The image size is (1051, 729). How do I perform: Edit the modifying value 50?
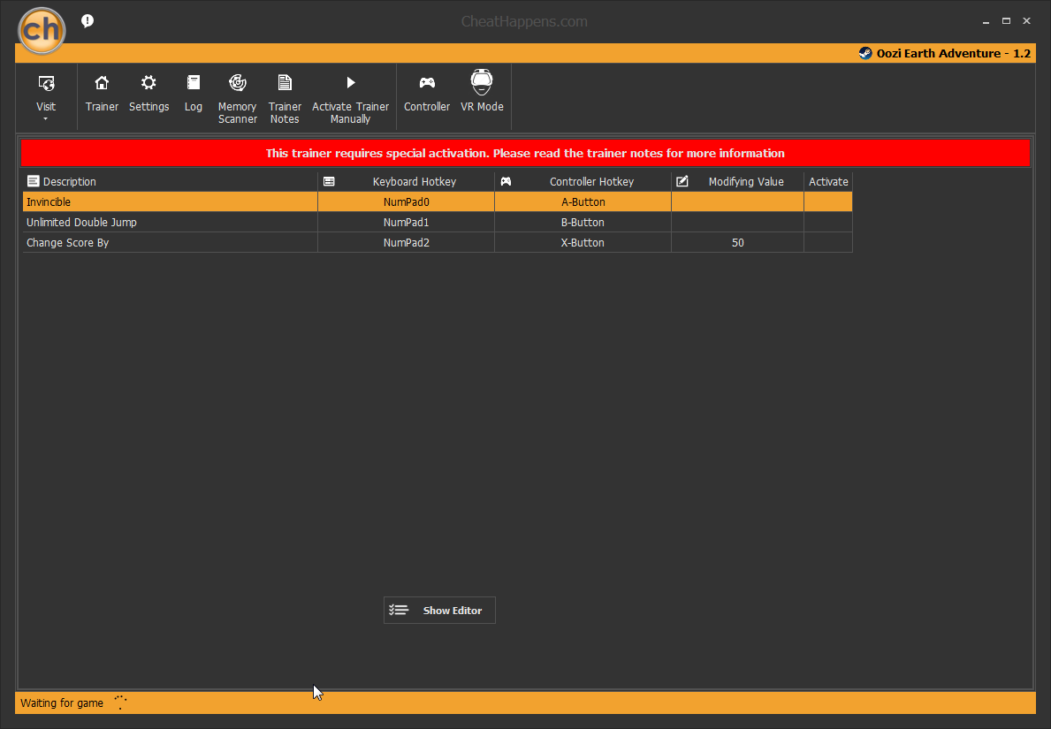(x=738, y=242)
